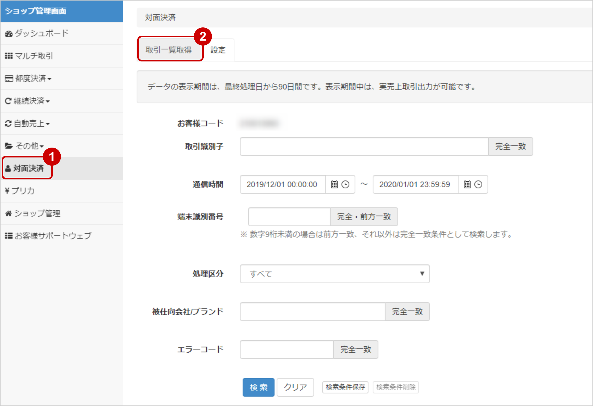The height and width of the screenshot is (406, 593).
Task: Switch to the 設定 tab
Action: click(218, 50)
